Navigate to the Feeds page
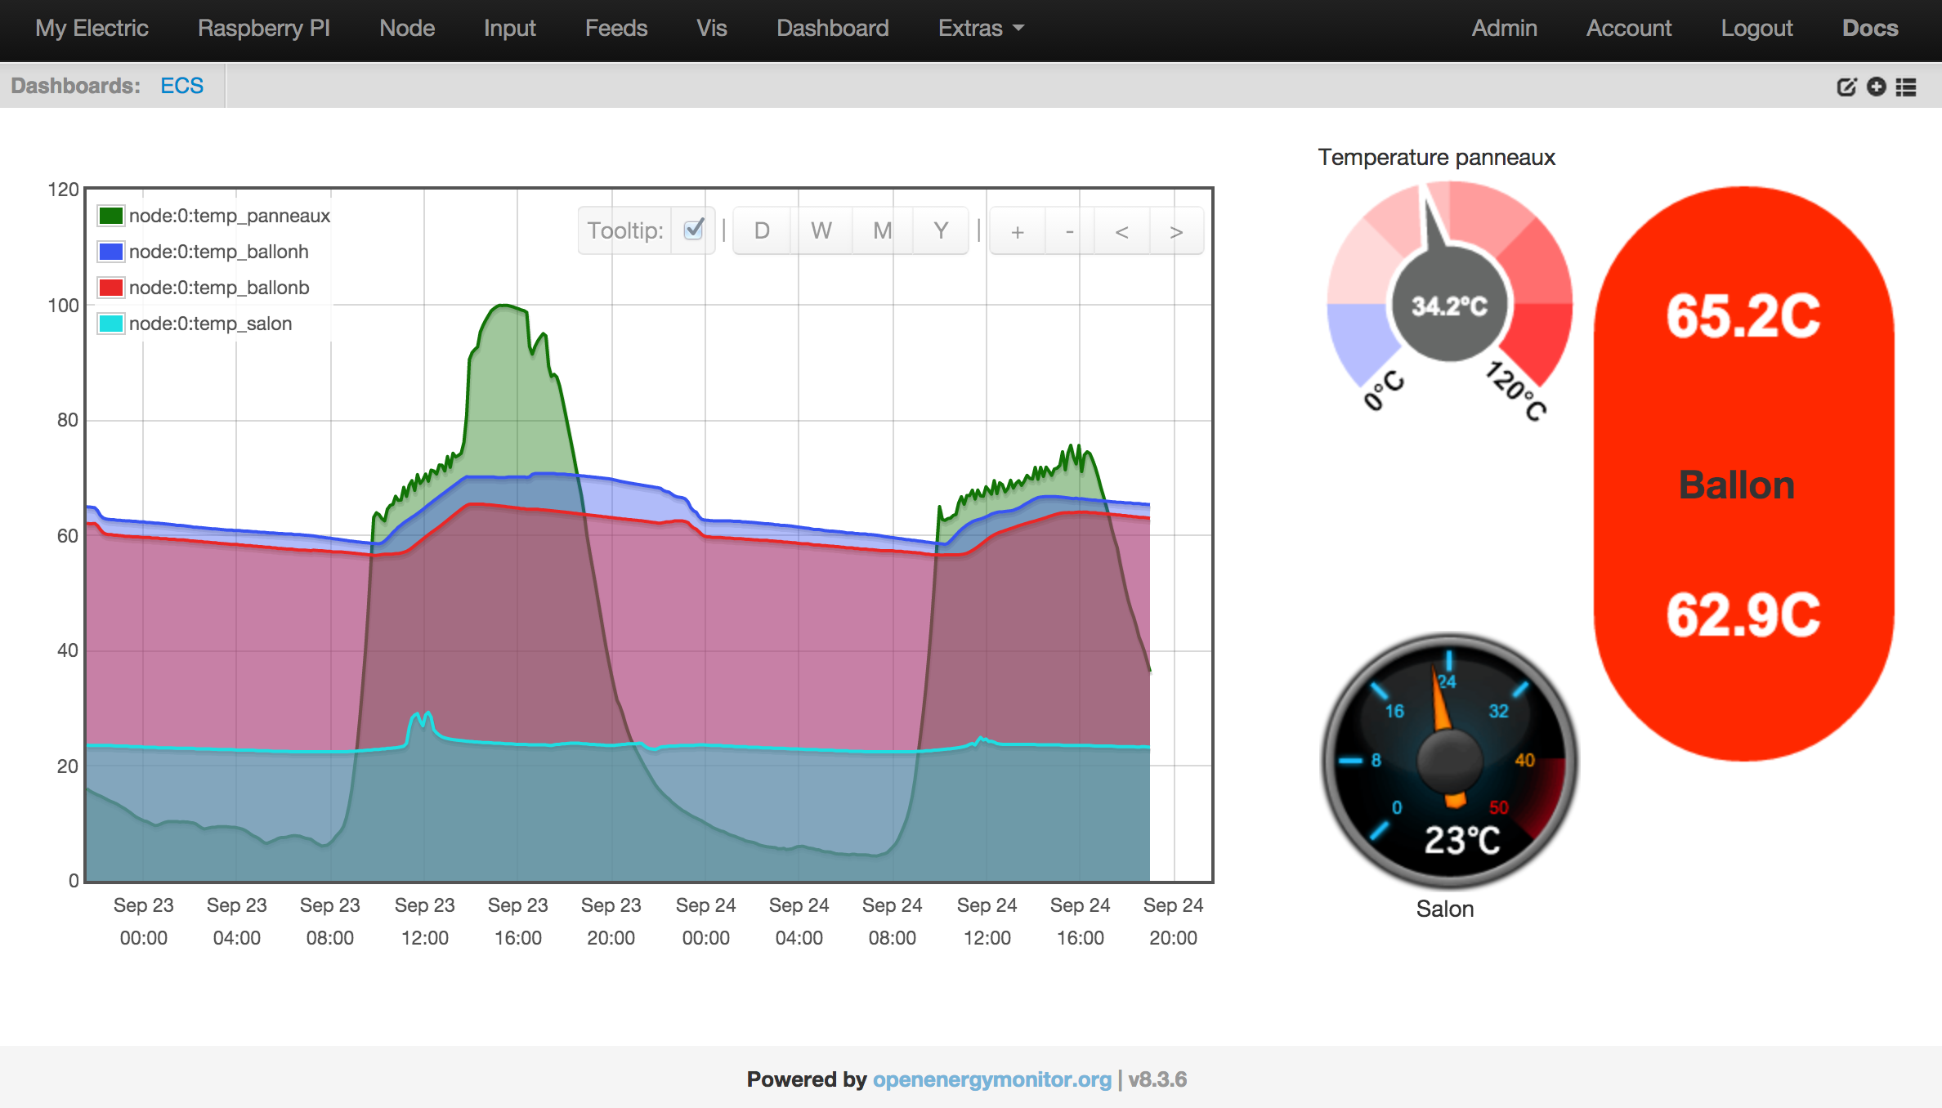The height and width of the screenshot is (1108, 1942). (616, 29)
